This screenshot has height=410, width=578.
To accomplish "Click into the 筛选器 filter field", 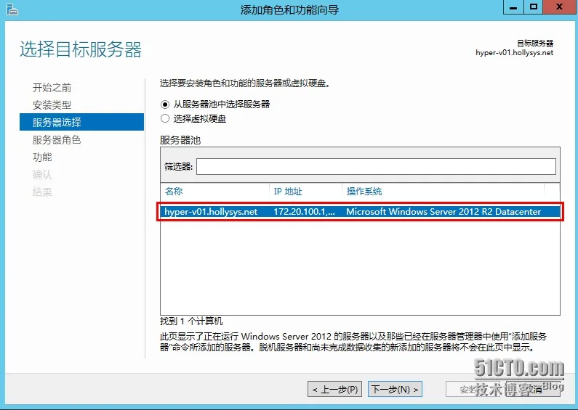I will pyautogui.click(x=376, y=167).
